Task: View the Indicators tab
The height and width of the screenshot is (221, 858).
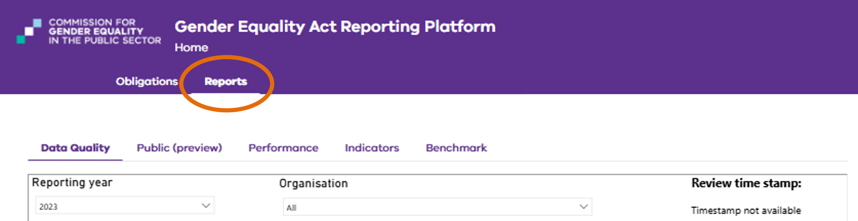Action: 372,148
